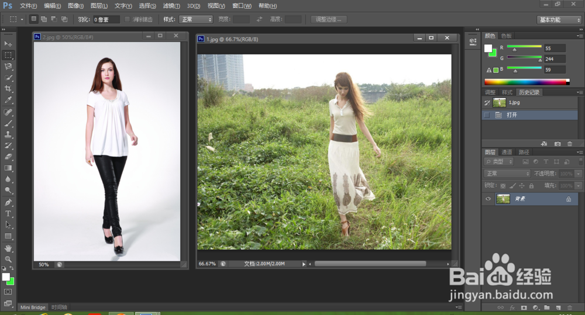Toggle lock all for layer
This screenshot has width=585, height=315.
click(x=531, y=186)
